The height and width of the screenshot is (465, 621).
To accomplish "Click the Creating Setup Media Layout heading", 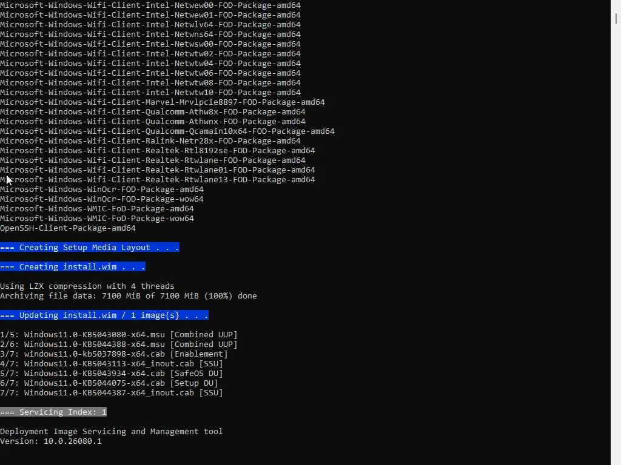I will point(90,247).
